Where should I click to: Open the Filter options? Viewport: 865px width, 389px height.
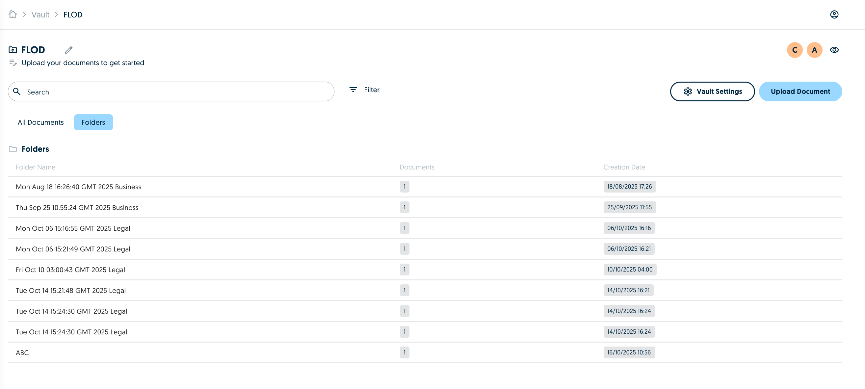pyautogui.click(x=364, y=90)
